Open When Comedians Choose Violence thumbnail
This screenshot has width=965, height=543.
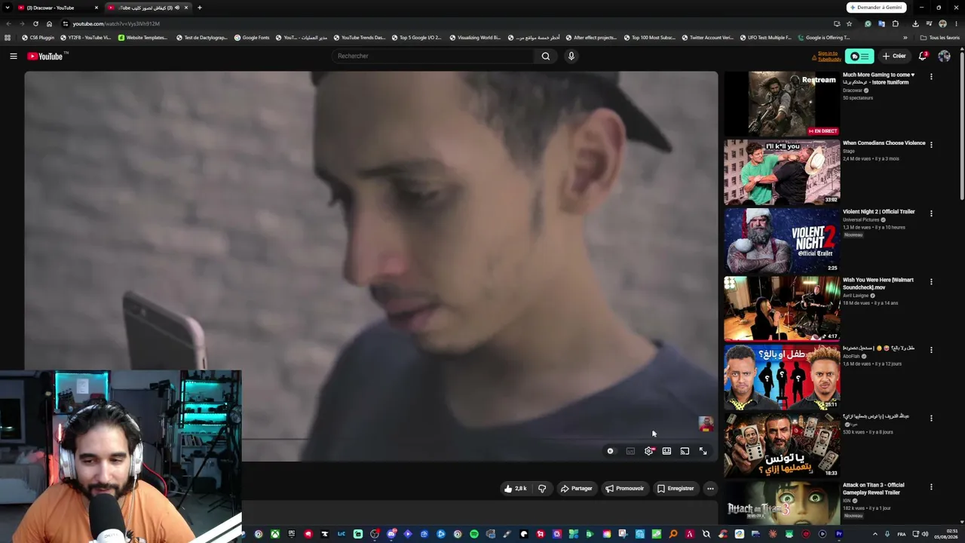pyautogui.click(x=782, y=172)
